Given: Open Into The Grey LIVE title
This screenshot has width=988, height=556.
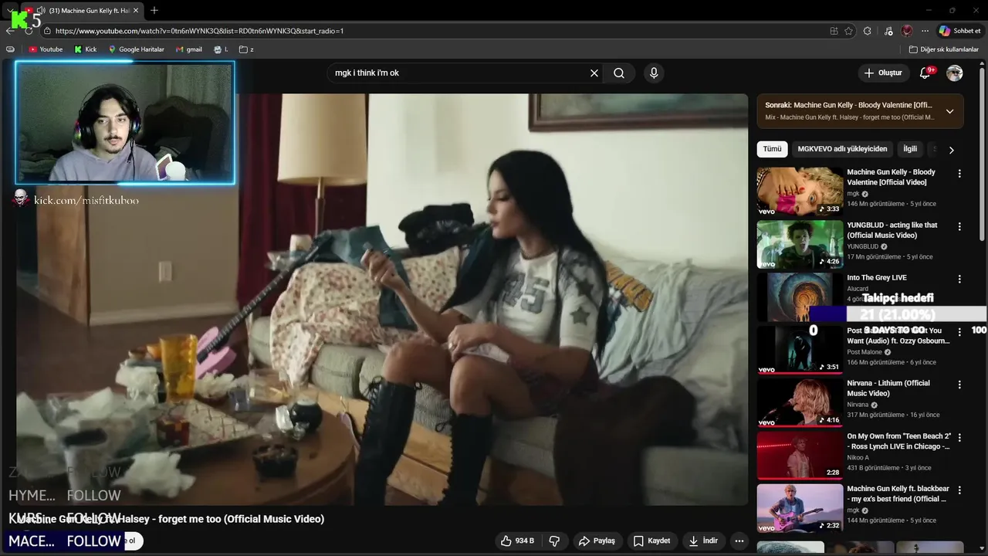Looking at the screenshot, I should pos(876,277).
